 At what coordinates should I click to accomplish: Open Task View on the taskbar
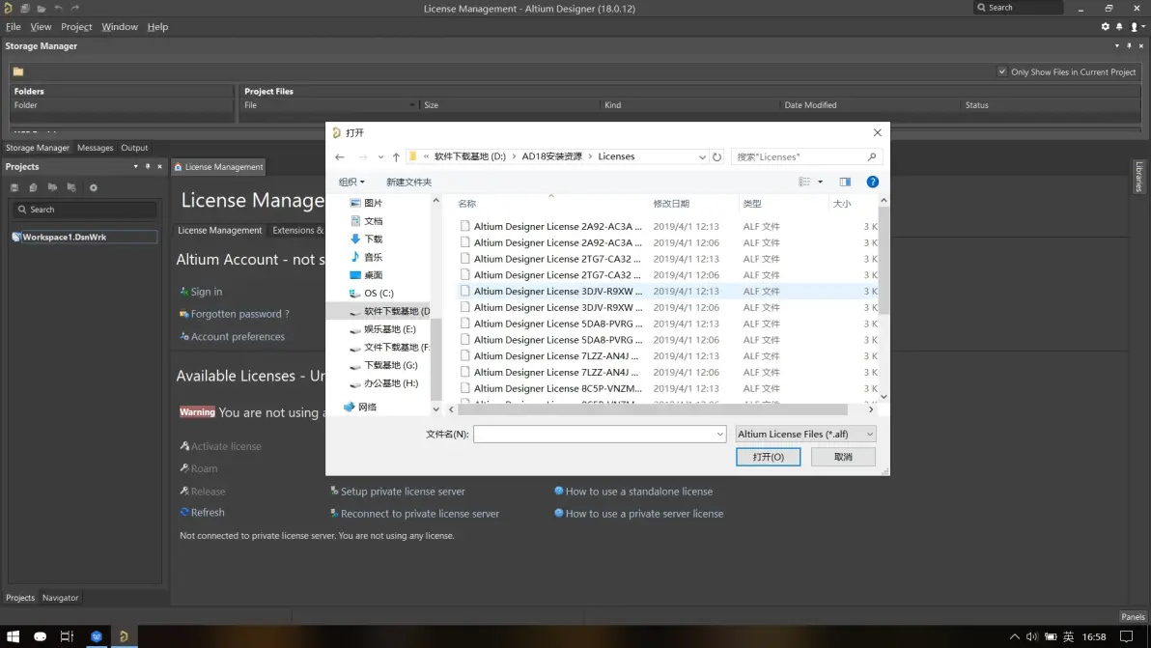(x=67, y=636)
